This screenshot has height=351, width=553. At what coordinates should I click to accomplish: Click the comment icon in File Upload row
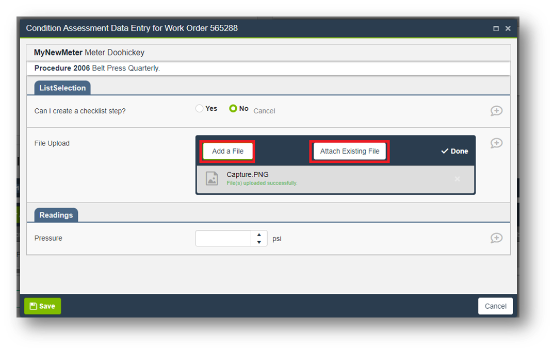(x=496, y=143)
